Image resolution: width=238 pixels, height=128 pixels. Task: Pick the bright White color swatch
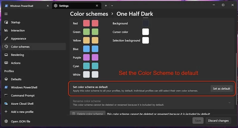(95, 74)
